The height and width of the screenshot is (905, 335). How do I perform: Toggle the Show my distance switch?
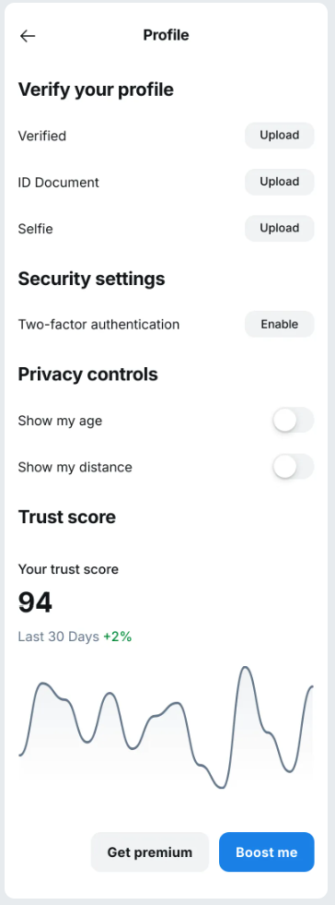(293, 467)
